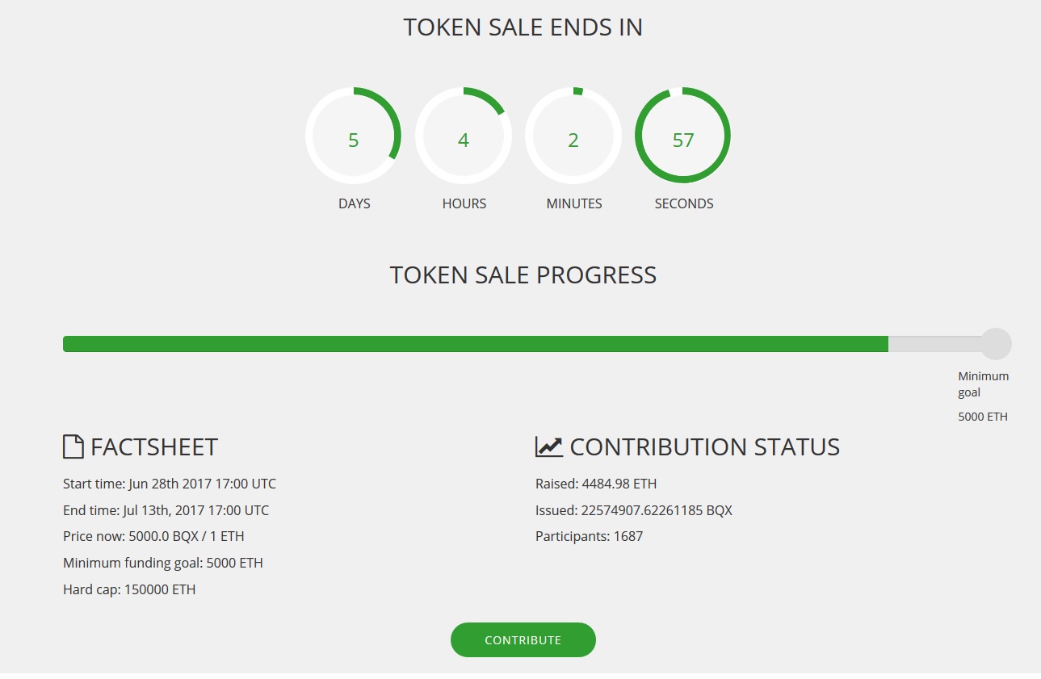Click the Contribution Status chart icon

[549, 446]
